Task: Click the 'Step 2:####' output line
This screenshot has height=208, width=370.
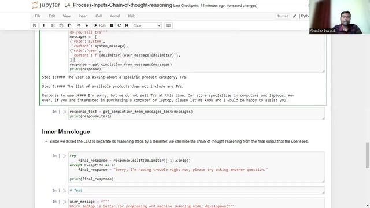Action: pyautogui.click(x=113, y=86)
